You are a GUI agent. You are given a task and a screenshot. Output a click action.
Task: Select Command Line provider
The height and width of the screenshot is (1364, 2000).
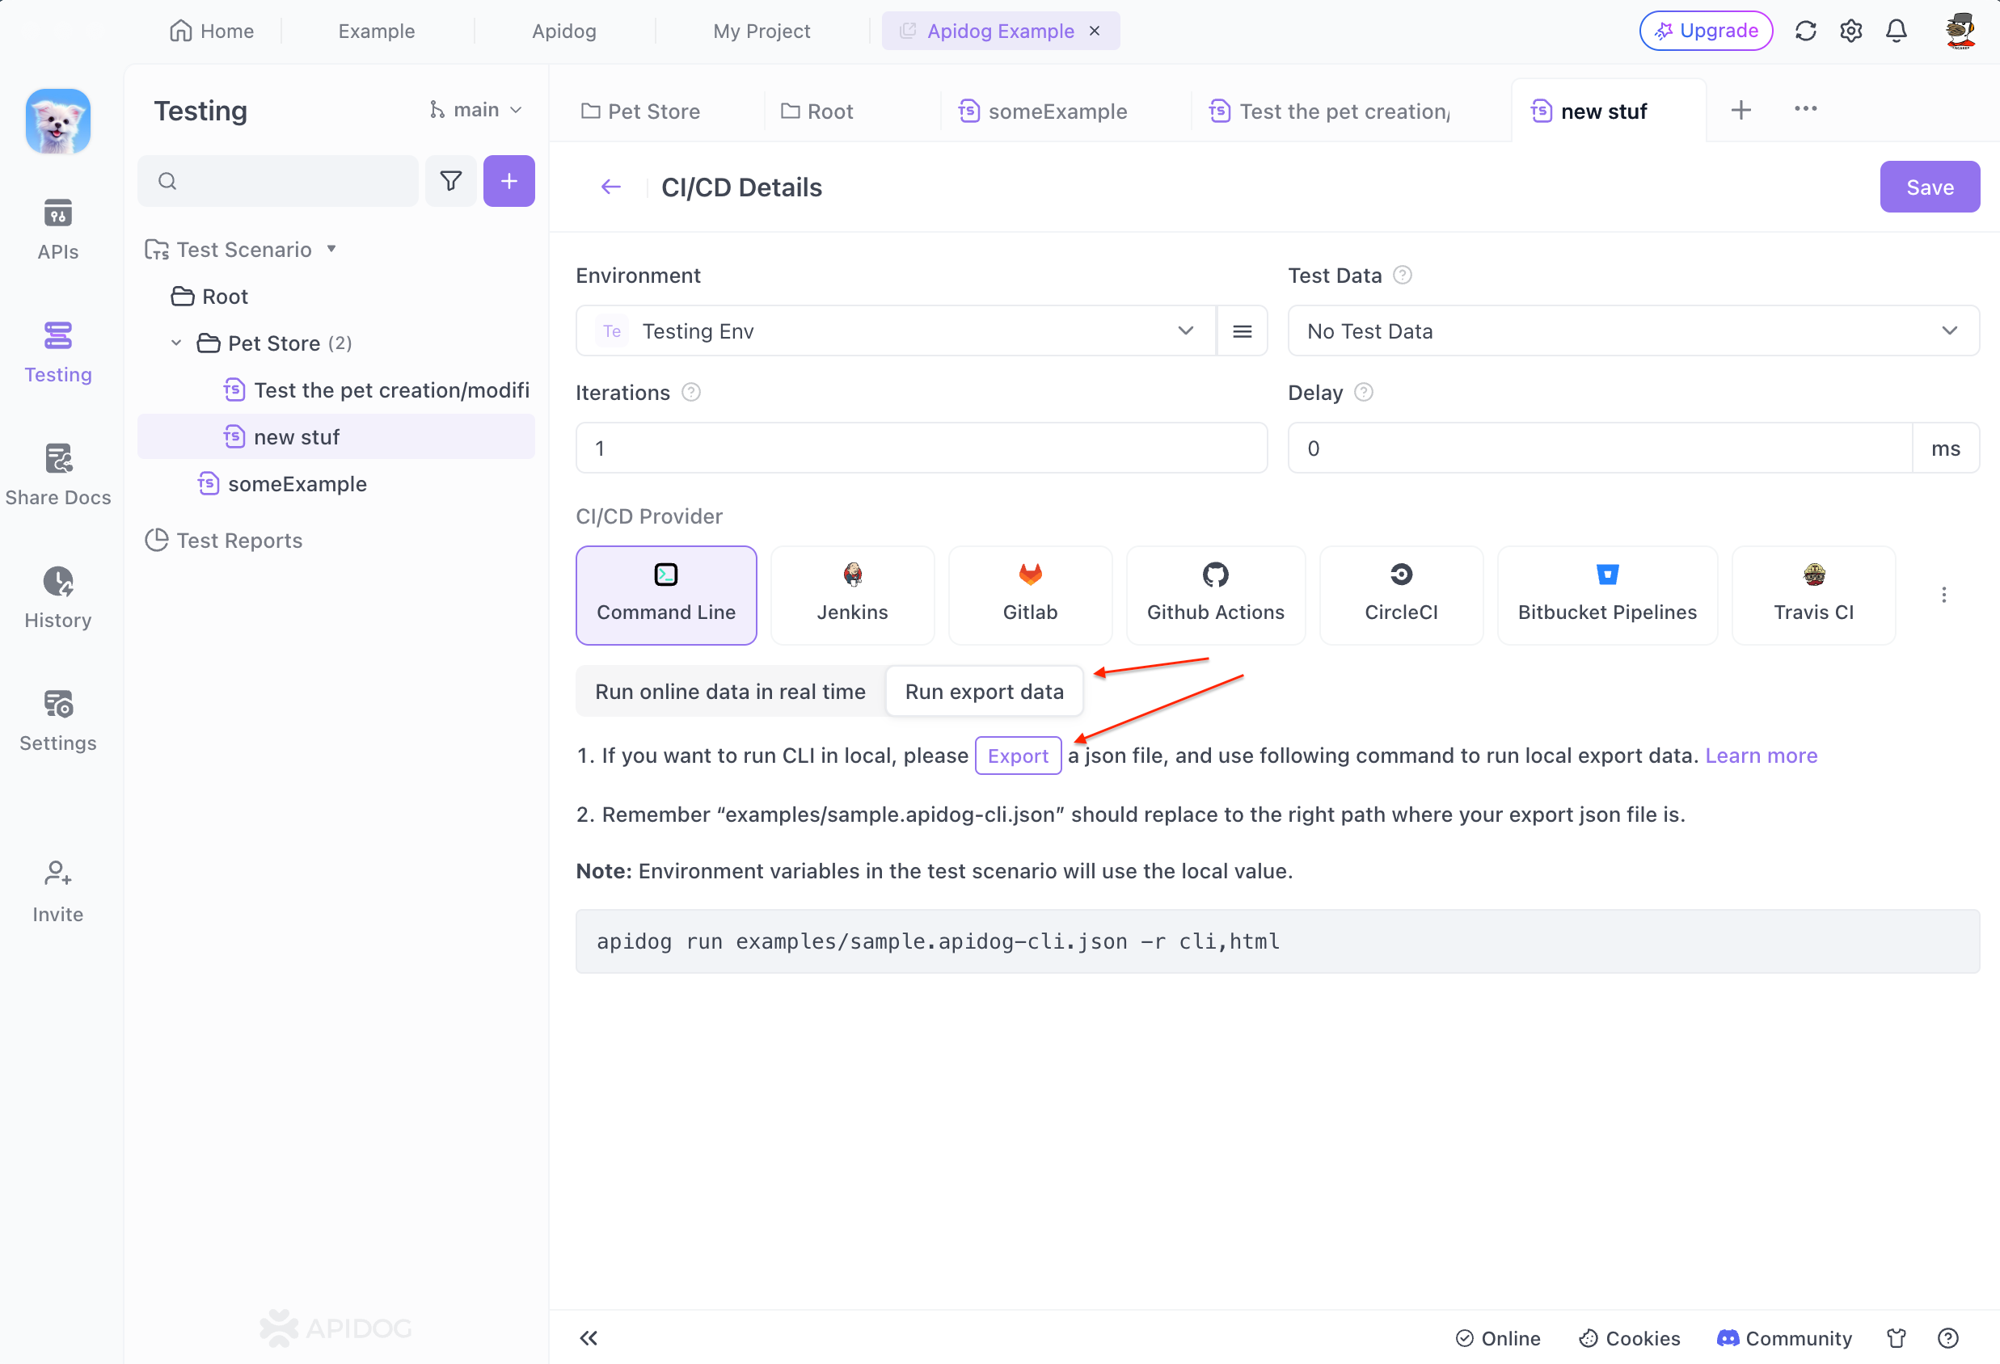[x=666, y=596]
